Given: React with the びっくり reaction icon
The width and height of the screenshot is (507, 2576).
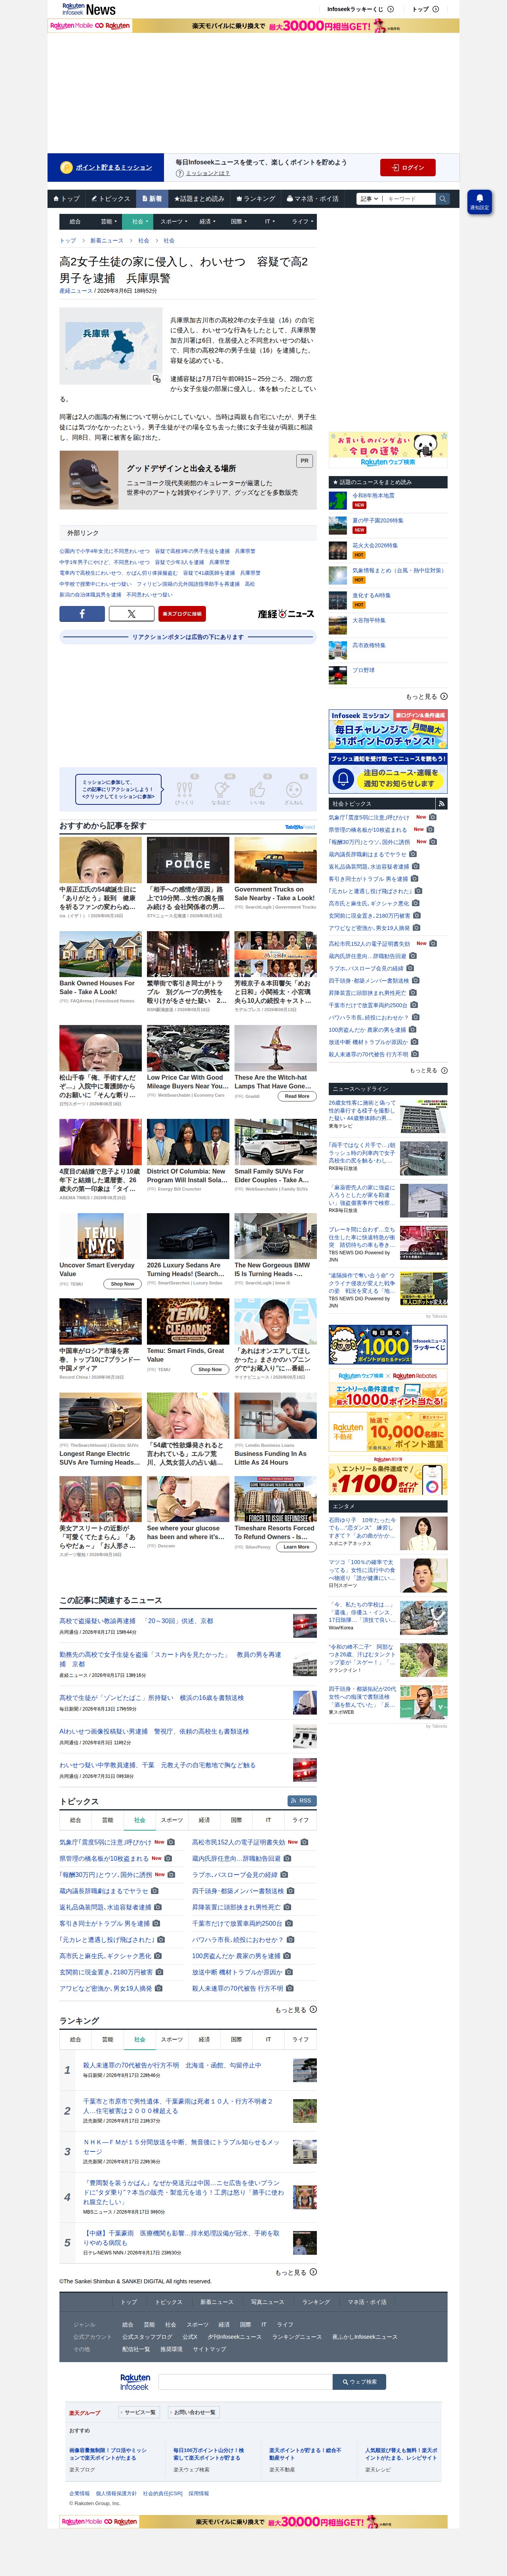Looking at the screenshot, I should tap(185, 790).
